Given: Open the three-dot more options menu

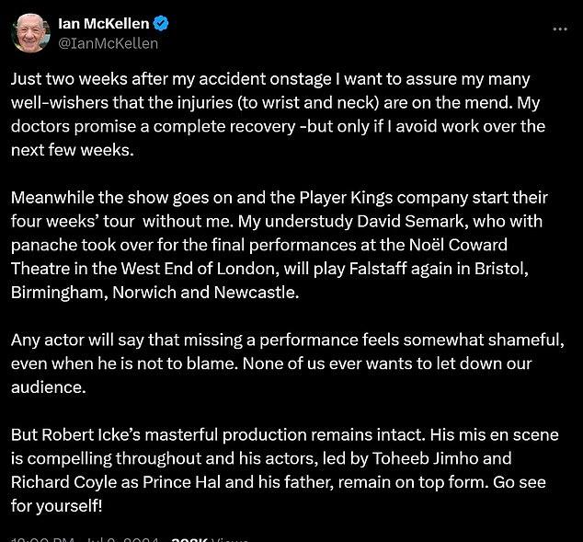Looking at the screenshot, I should (560, 29).
